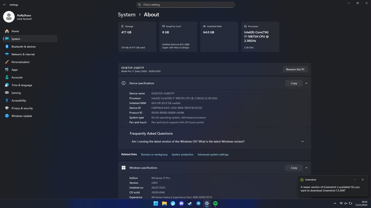
Task: Click the Windows logo beside Windows specifications
Action: pyautogui.click(x=124, y=168)
